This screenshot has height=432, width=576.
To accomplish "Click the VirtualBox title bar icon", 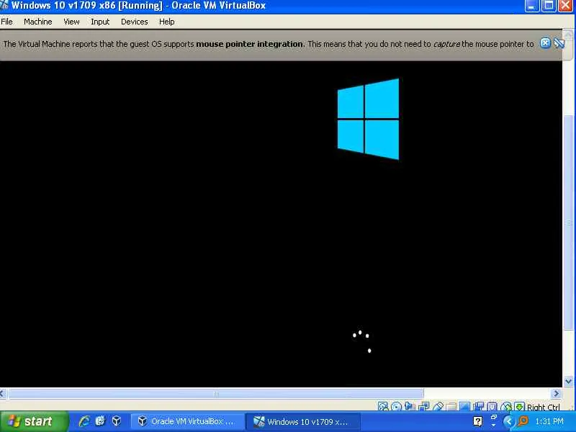I will click(x=4, y=5).
